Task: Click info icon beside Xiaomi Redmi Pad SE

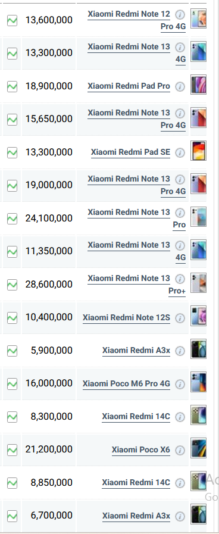Action: click(180, 152)
